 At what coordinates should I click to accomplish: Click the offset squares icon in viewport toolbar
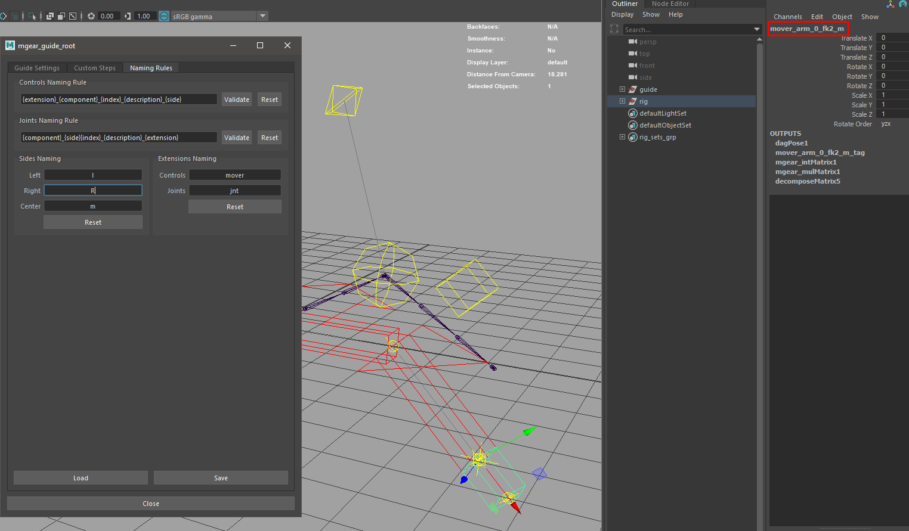(x=61, y=16)
